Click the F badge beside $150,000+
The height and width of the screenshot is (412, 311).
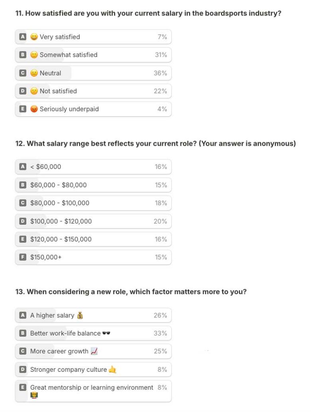[x=23, y=257]
